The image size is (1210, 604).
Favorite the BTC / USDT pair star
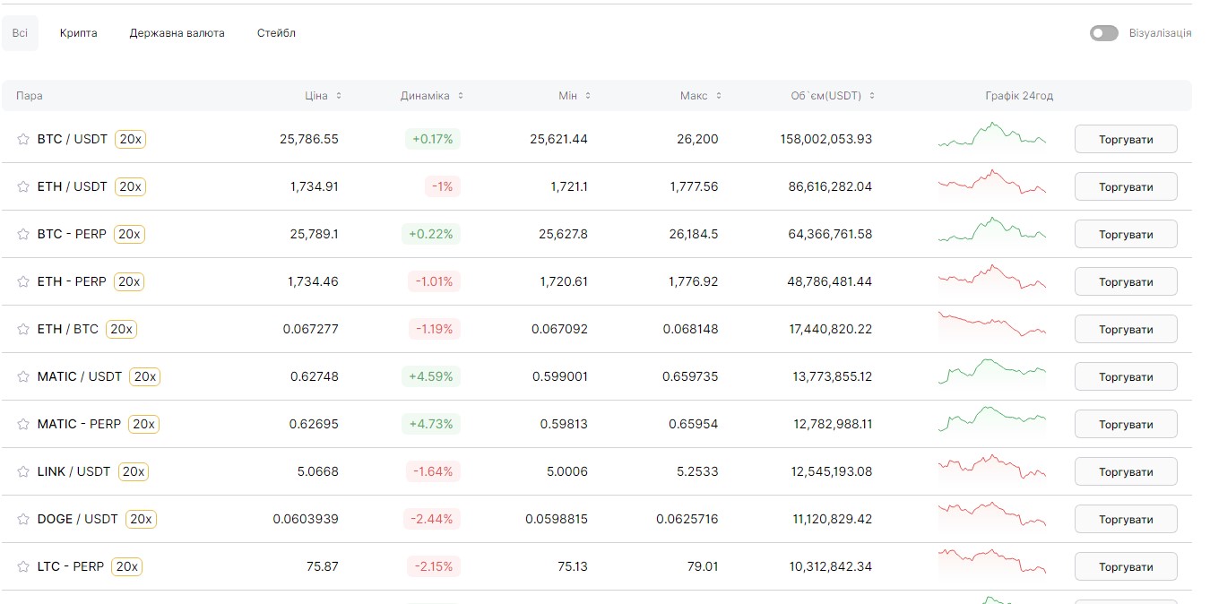click(23, 139)
